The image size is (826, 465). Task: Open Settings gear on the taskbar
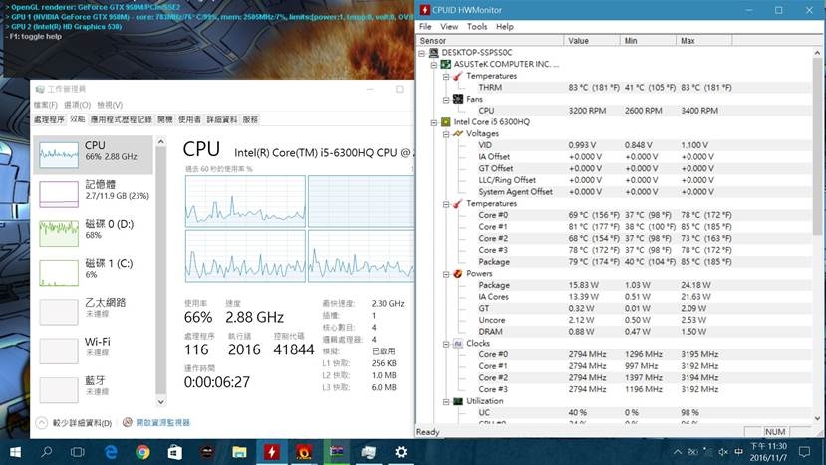[x=401, y=452]
